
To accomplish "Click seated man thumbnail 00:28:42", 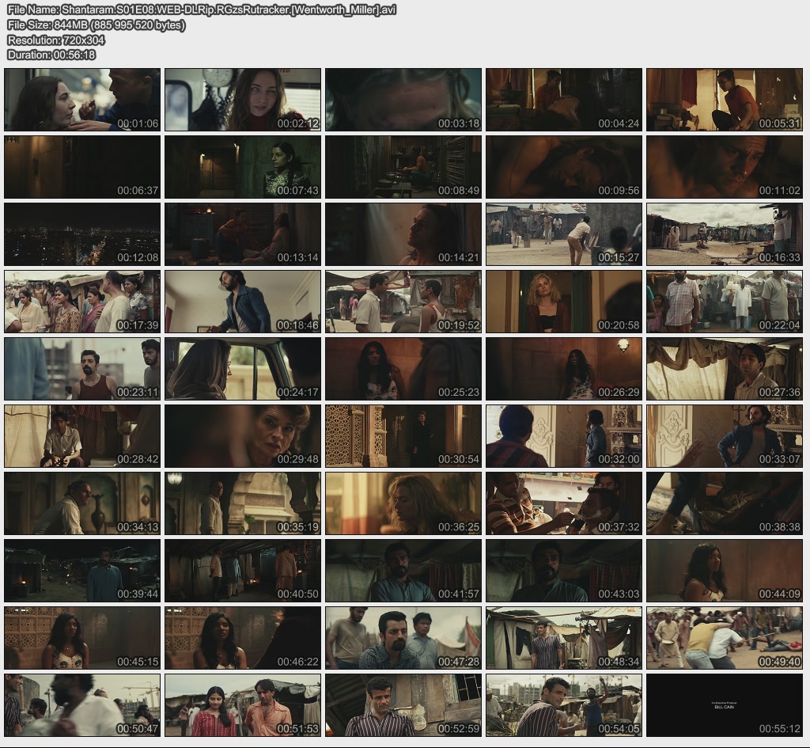I will pos(82,436).
